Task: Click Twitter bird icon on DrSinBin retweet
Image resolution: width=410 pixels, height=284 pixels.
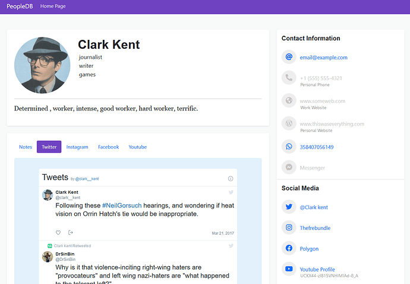Action: pyautogui.click(x=231, y=245)
